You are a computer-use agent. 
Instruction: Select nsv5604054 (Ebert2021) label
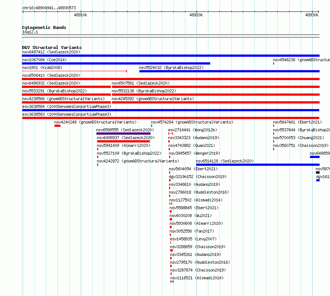pyautogui.click(x=193, y=169)
